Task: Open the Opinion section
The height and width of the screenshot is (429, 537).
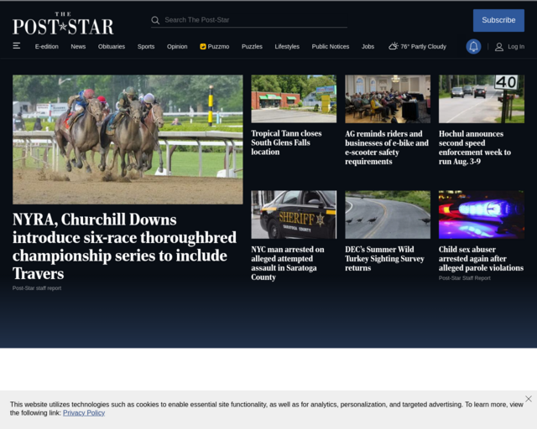Action: pyautogui.click(x=177, y=47)
